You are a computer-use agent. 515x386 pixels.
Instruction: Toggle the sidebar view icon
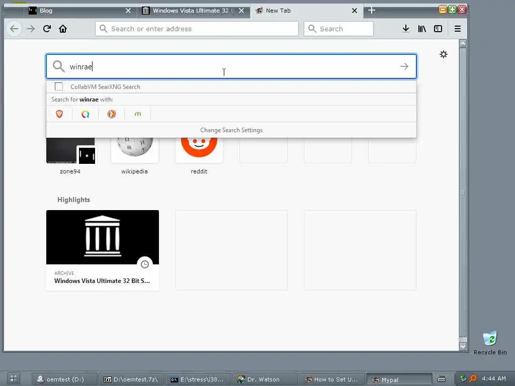click(438, 29)
